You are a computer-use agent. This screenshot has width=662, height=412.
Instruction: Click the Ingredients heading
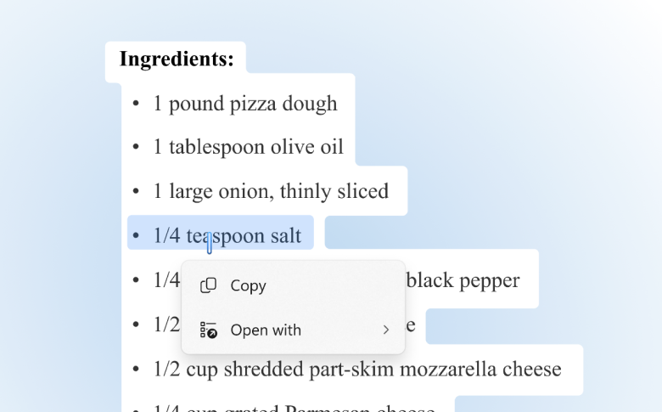click(177, 59)
